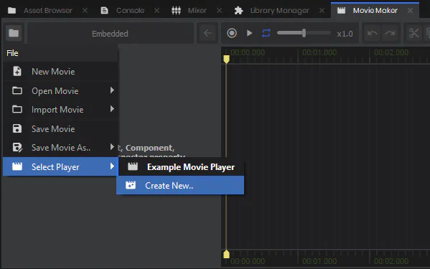Click the Save Movie As.. submenu arrow
This screenshot has width=430, height=269.
point(112,147)
